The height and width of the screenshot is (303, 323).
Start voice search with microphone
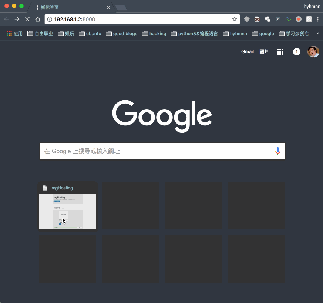pyautogui.click(x=278, y=151)
